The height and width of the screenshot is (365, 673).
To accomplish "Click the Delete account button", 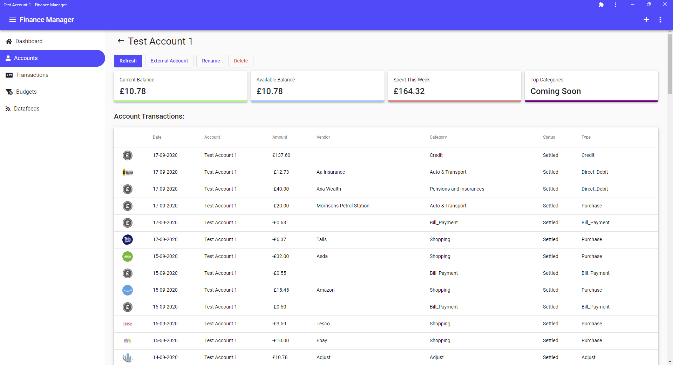I will (241, 61).
